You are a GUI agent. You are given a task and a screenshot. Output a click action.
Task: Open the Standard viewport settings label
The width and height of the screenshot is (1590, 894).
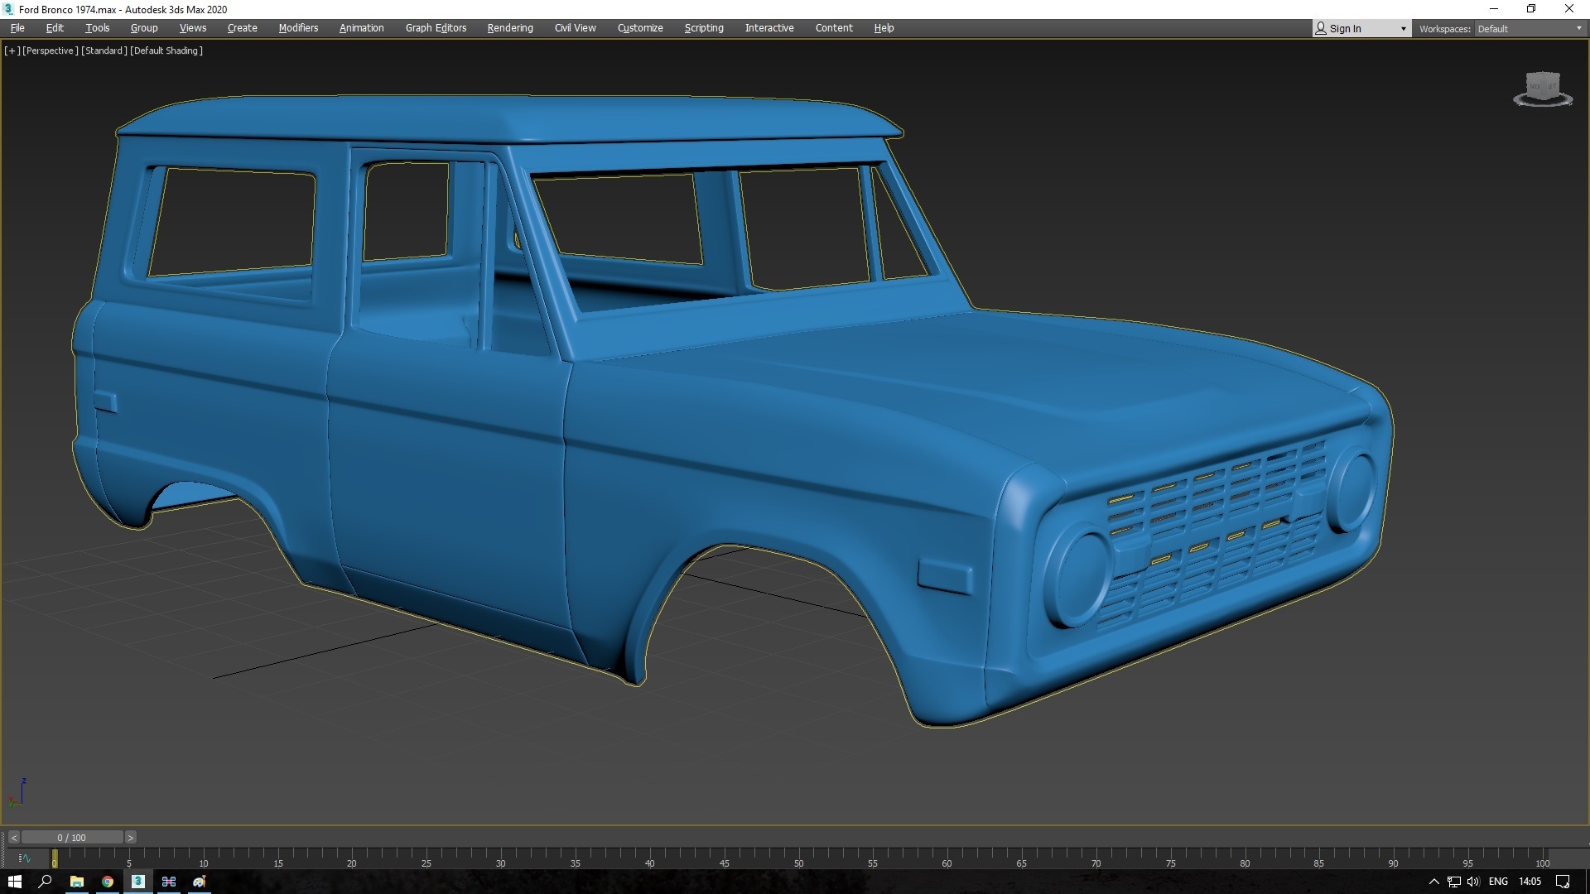(104, 50)
